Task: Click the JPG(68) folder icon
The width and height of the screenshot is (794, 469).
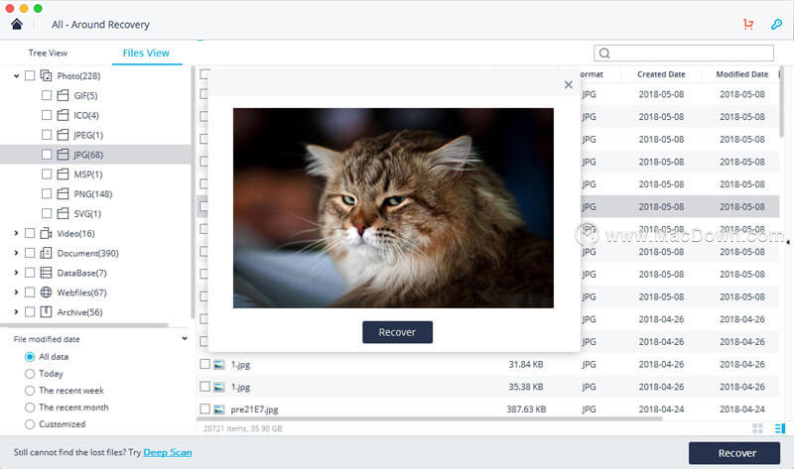Action: (x=63, y=155)
